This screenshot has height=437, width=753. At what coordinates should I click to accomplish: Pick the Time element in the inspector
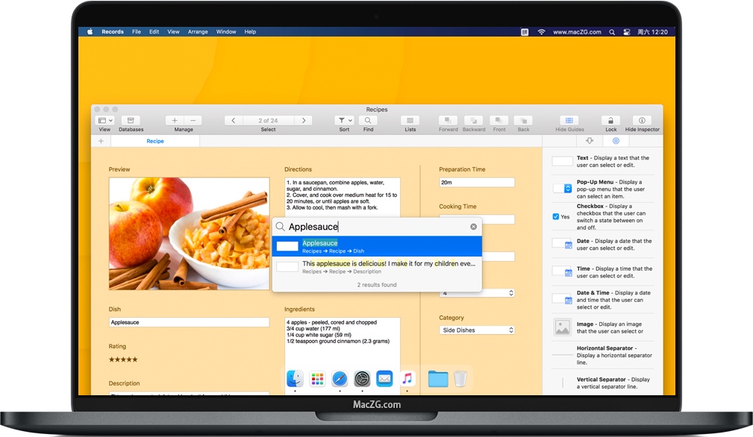[604, 272]
